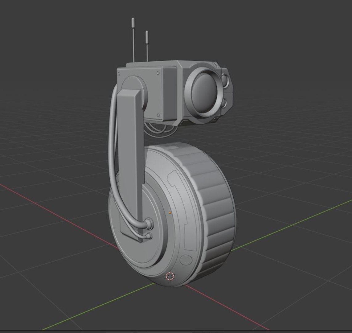Select the small upper lens beside the main eye
The width and height of the screenshot is (352, 333).
tap(225, 80)
